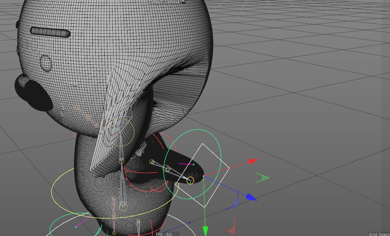Click the green Y-axis arrow handle

click(205, 231)
